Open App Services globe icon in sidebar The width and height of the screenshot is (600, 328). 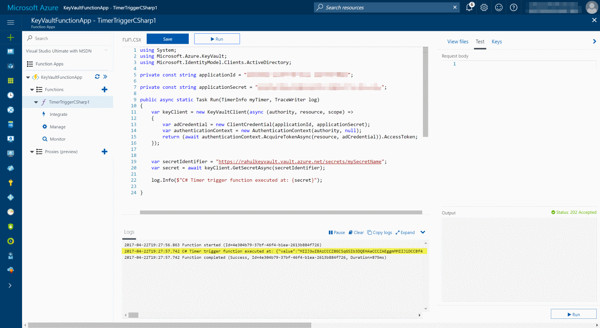11,110
